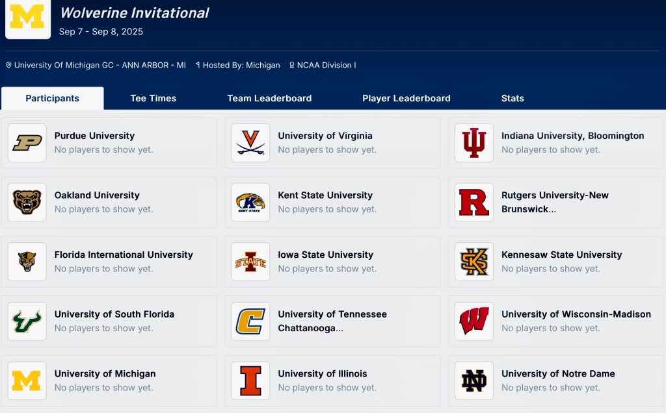This screenshot has height=413, width=666.
Task: Select the Player Leaderboard tab
Action: [x=406, y=99]
